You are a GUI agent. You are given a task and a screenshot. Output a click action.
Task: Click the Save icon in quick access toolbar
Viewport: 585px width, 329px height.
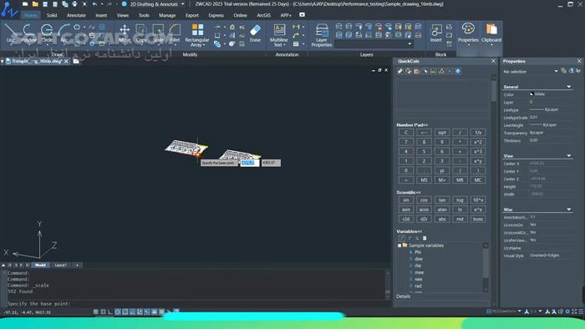point(45,4)
